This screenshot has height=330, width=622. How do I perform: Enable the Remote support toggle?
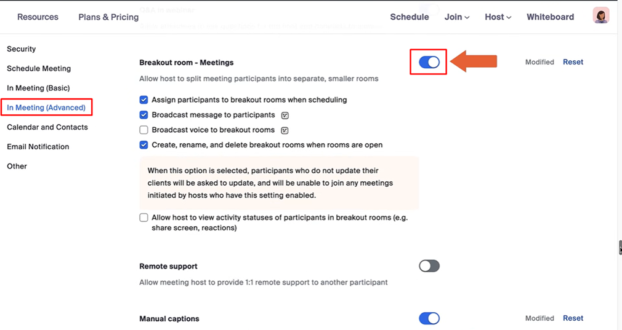(x=429, y=266)
